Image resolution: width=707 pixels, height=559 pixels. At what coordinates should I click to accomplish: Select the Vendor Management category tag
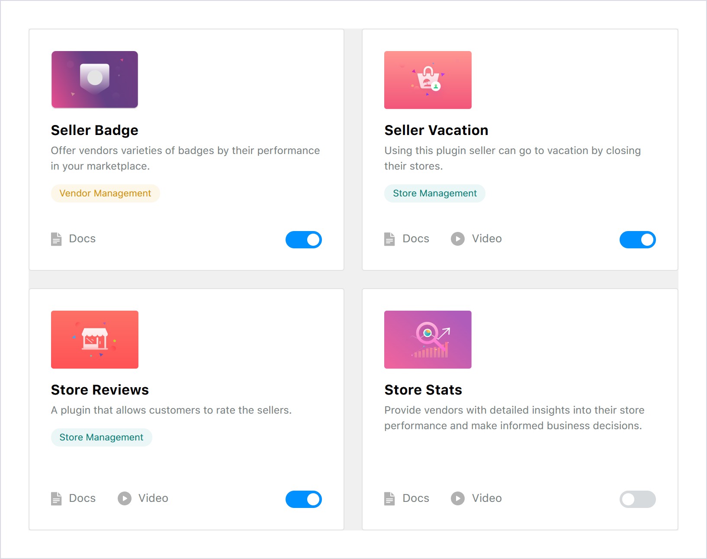click(105, 193)
